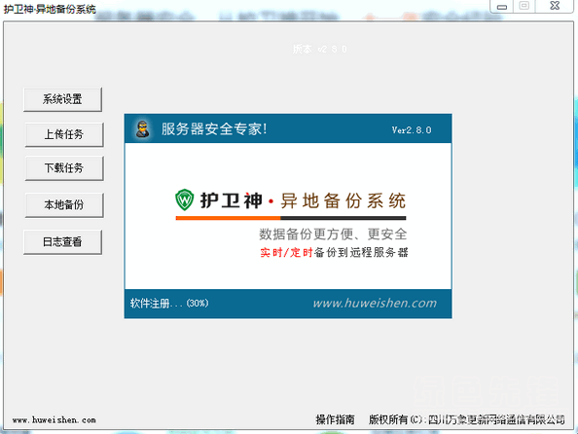578x434 pixels.
Task: Maximize the backup system window
Action: (x=524, y=6)
